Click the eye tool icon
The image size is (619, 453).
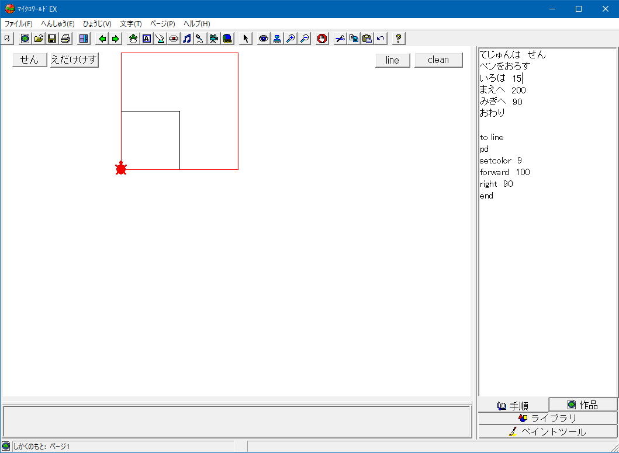pos(263,39)
